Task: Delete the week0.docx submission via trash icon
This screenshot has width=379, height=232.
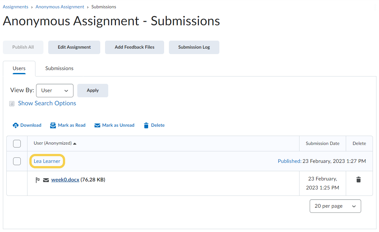Action: coord(359,180)
